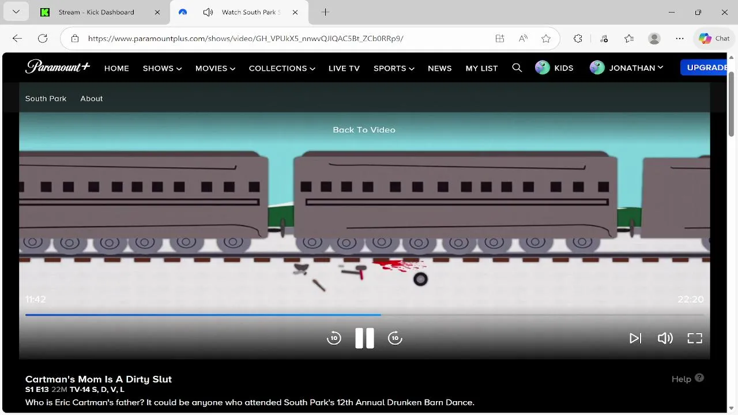
Task: Open new browser tab plus
Action: coord(325,12)
